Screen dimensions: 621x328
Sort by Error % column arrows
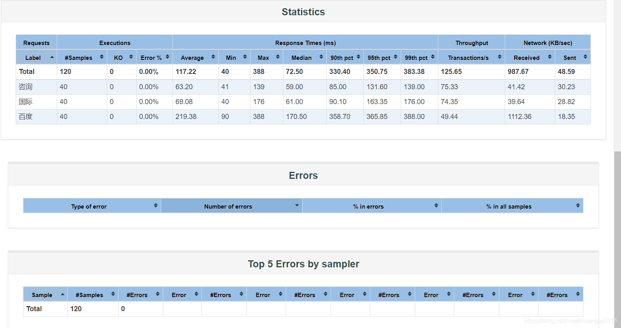point(167,57)
